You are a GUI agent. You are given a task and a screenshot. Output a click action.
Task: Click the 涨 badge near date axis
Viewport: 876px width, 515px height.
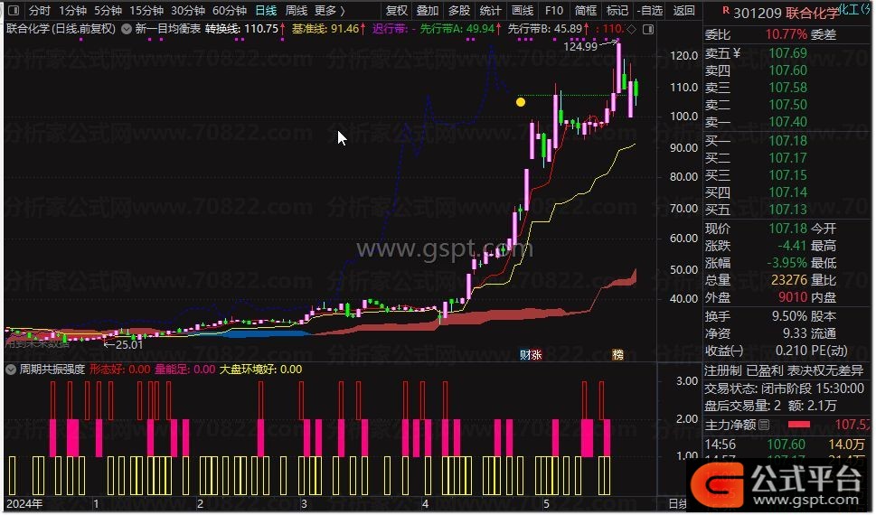pos(536,354)
